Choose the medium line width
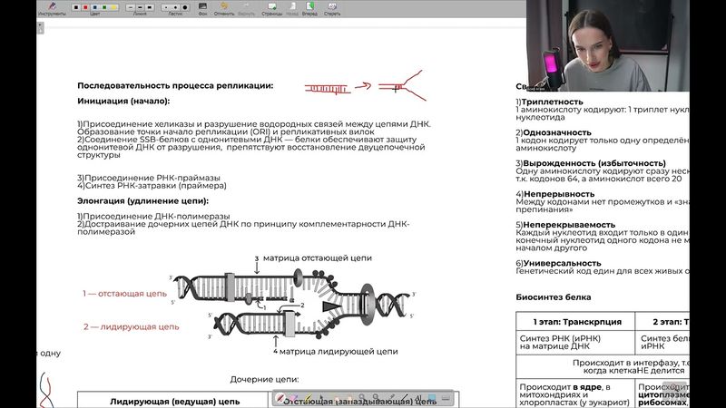The width and height of the screenshot is (726, 408). pos(140,7)
